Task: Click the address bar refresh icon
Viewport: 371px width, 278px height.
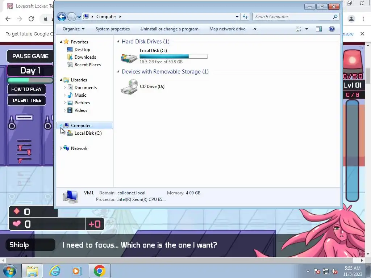Action: point(245,17)
